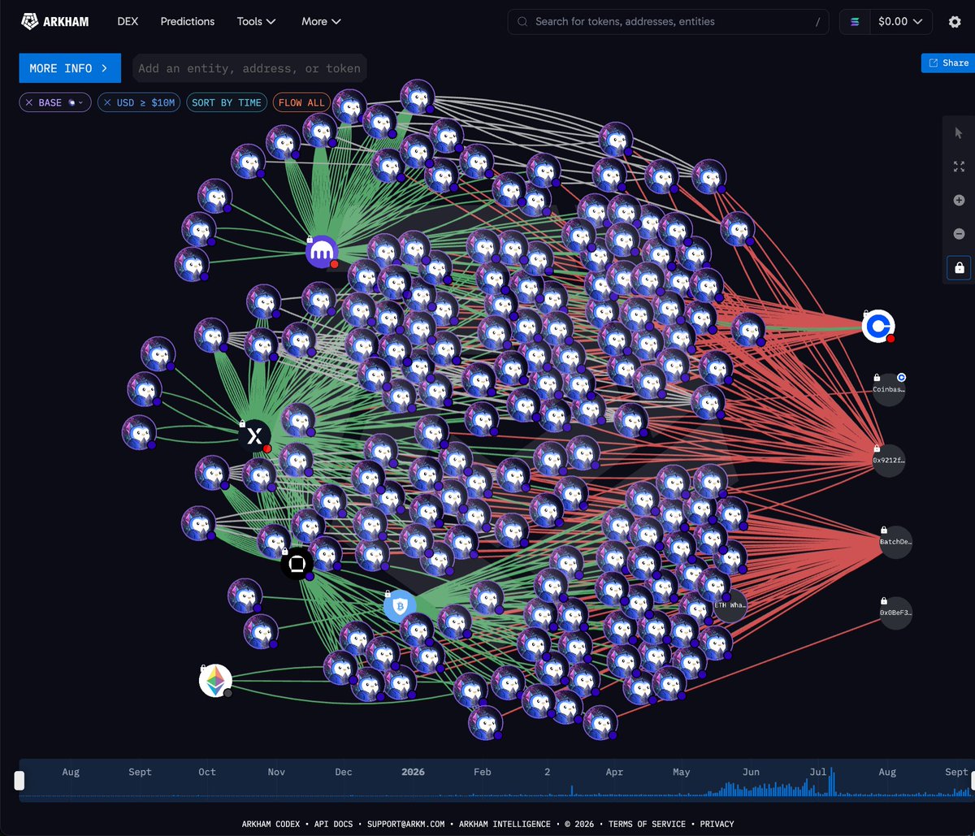The image size is (975, 836).
Task: Click the MORE INFO button
Action: pos(70,68)
